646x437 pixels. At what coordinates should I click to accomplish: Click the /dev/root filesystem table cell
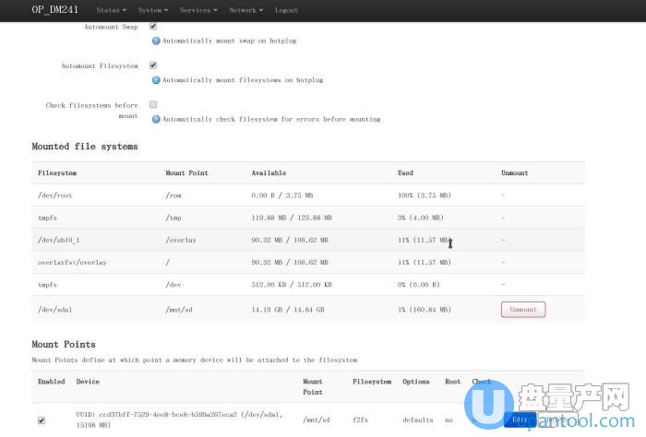coord(54,195)
